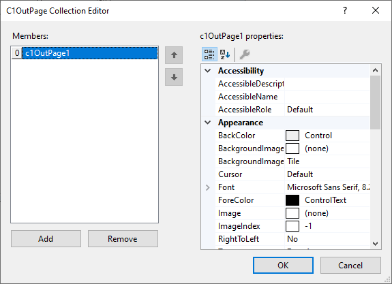
Task: Move selected member down
Action: click(174, 77)
